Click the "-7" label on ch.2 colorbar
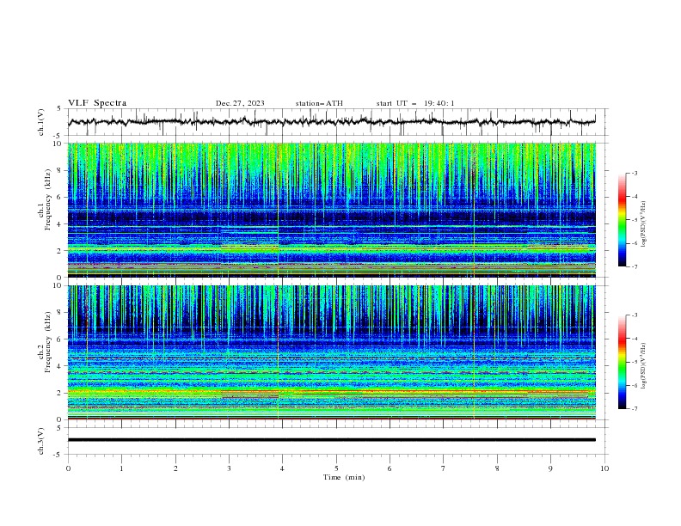The height and width of the screenshot is (526, 681). click(x=634, y=409)
